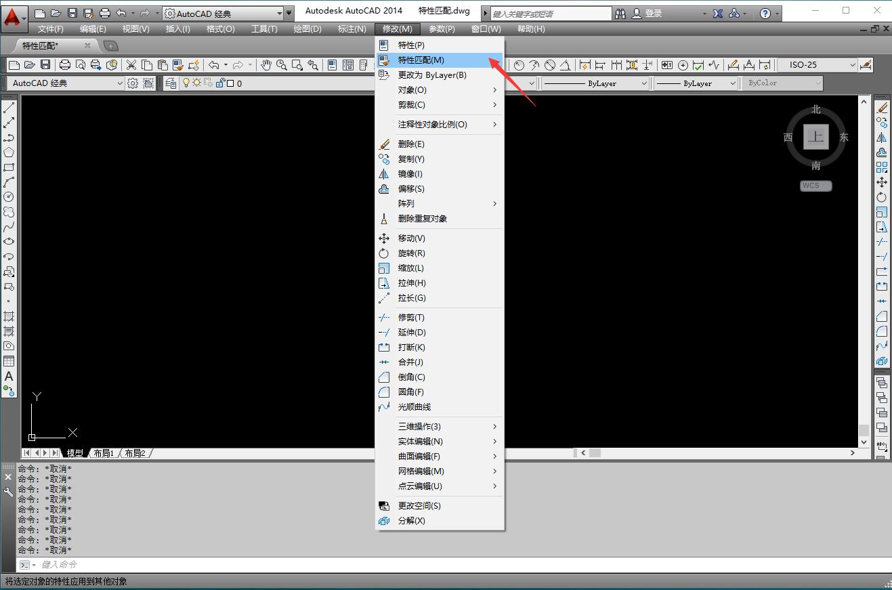
Task: Select the Line tool in left toolbar
Action: point(9,108)
